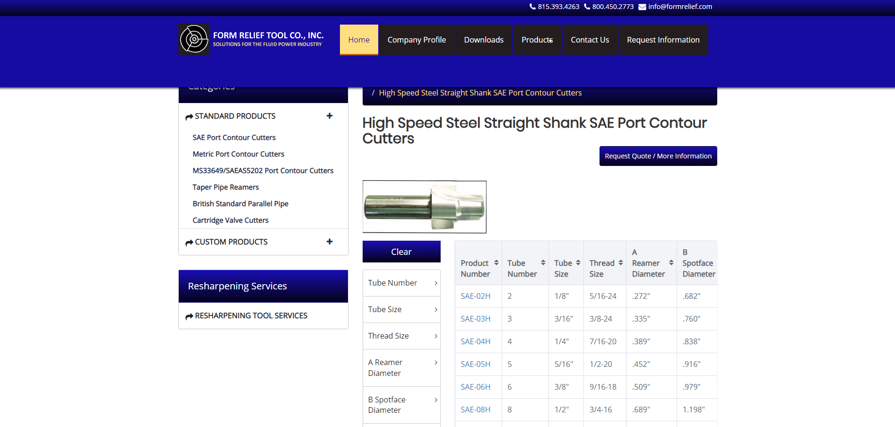Screen dimensions: 895x427
Task: Expand the Tube Number filter
Action: (x=401, y=283)
